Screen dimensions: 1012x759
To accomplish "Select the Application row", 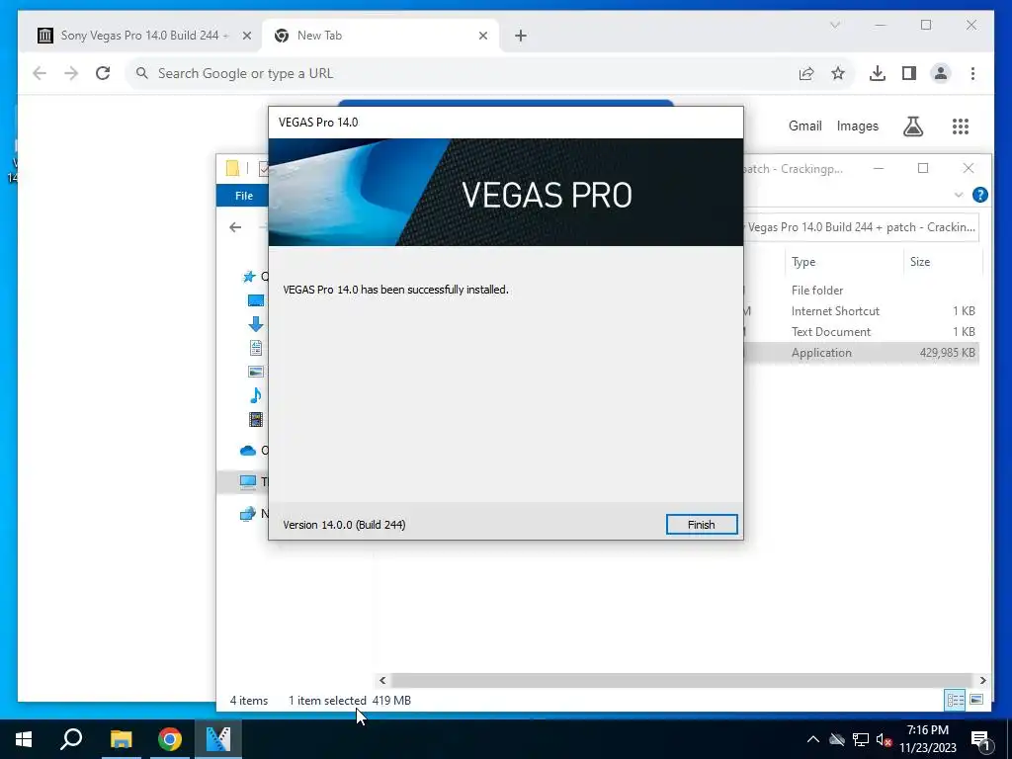I will pyautogui.click(x=862, y=353).
